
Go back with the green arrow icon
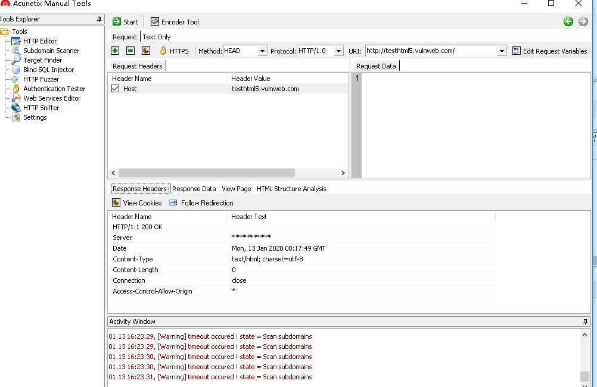(x=568, y=21)
